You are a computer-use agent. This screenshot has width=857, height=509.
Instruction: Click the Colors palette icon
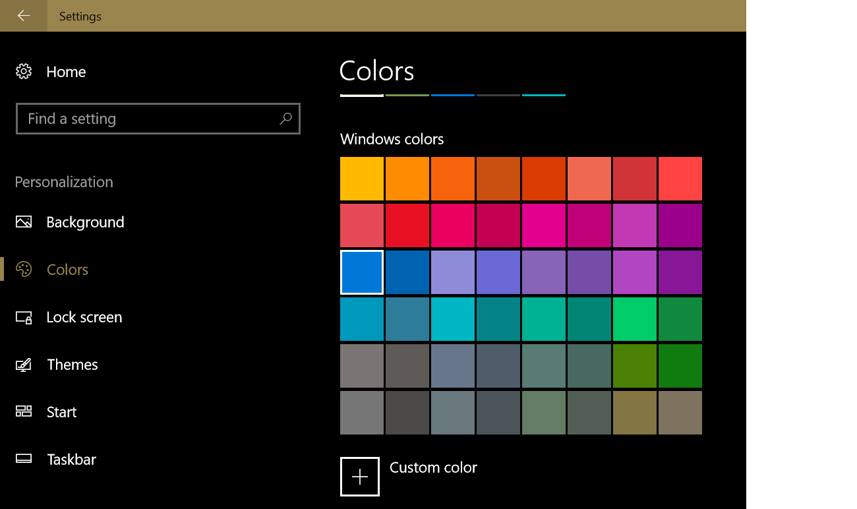(24, 269)
